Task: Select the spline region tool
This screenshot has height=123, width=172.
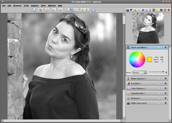Action: pyautogui.click(x=71, y=10)
